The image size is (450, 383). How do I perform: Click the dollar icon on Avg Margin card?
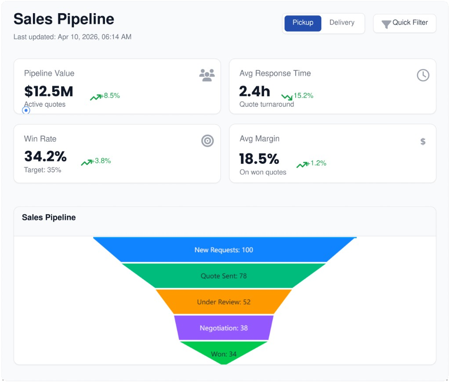click(x=423, y=141)
